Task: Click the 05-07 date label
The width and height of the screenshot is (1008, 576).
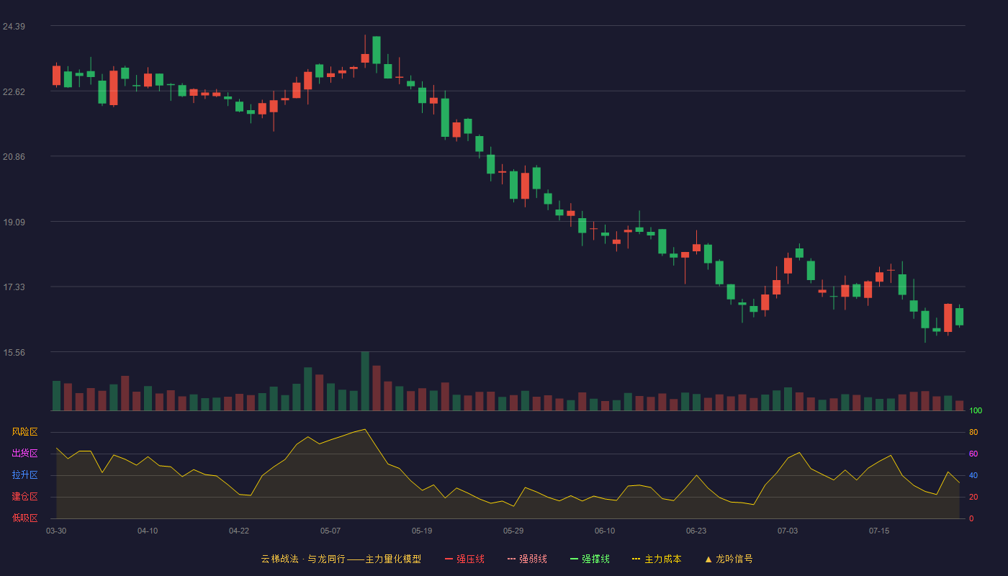Action: pos(330,531)
